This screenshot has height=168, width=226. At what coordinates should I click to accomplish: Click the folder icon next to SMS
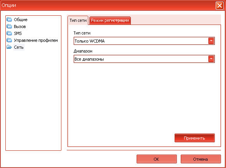tap(9, 33)
